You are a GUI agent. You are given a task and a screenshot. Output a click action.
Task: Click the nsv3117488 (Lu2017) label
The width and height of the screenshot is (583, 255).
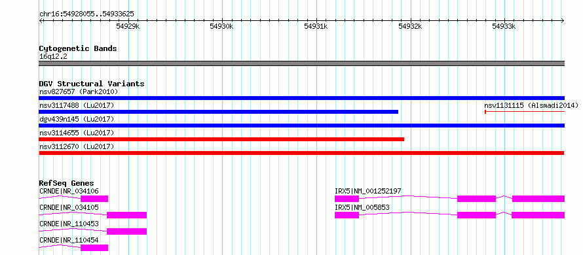pos(77,105)
